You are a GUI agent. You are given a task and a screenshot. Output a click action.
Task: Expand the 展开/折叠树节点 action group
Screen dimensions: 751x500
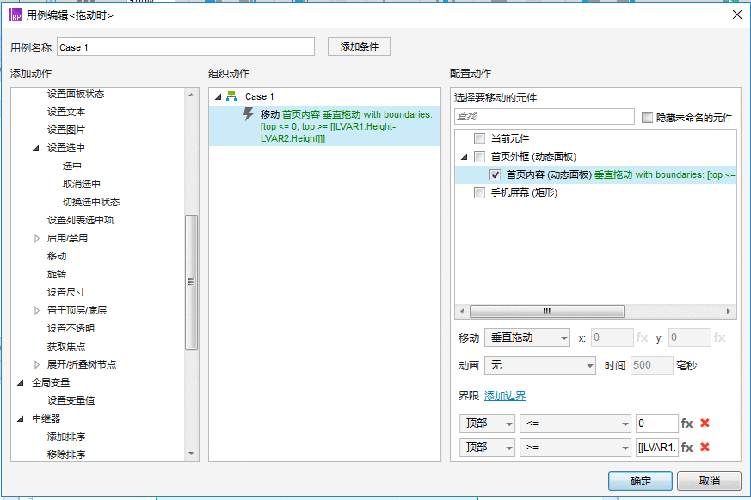coord(36,364)
